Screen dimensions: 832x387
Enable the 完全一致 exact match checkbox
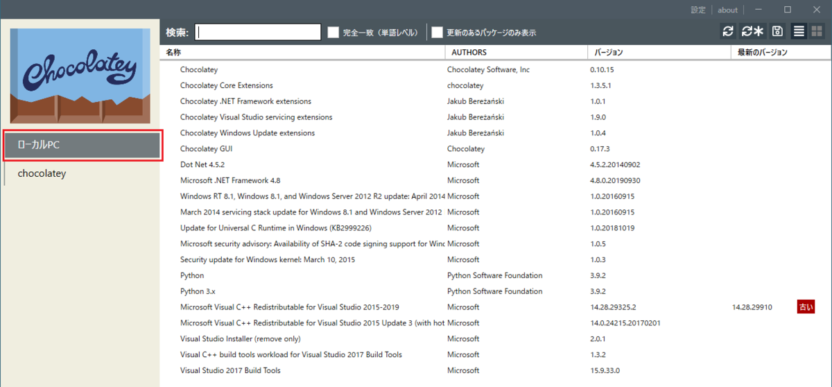coord(333,32)
